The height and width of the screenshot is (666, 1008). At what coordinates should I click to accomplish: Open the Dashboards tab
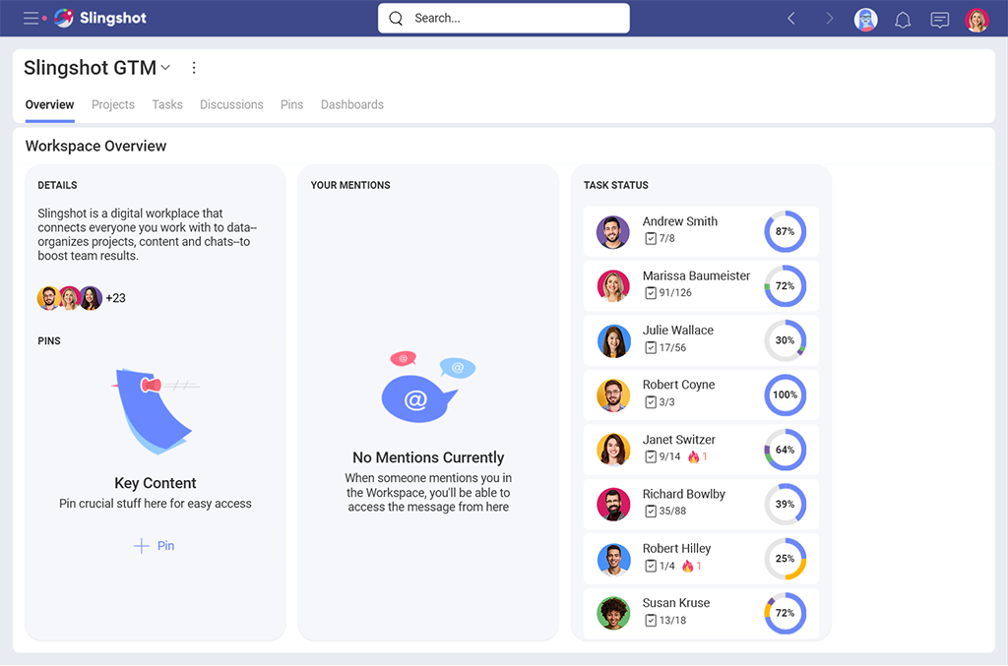[x=352, y=104]
